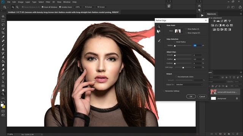Viewport: 243px width, 136px height.
Task: Click the Smooth value input field
Action: coord(197,55)
